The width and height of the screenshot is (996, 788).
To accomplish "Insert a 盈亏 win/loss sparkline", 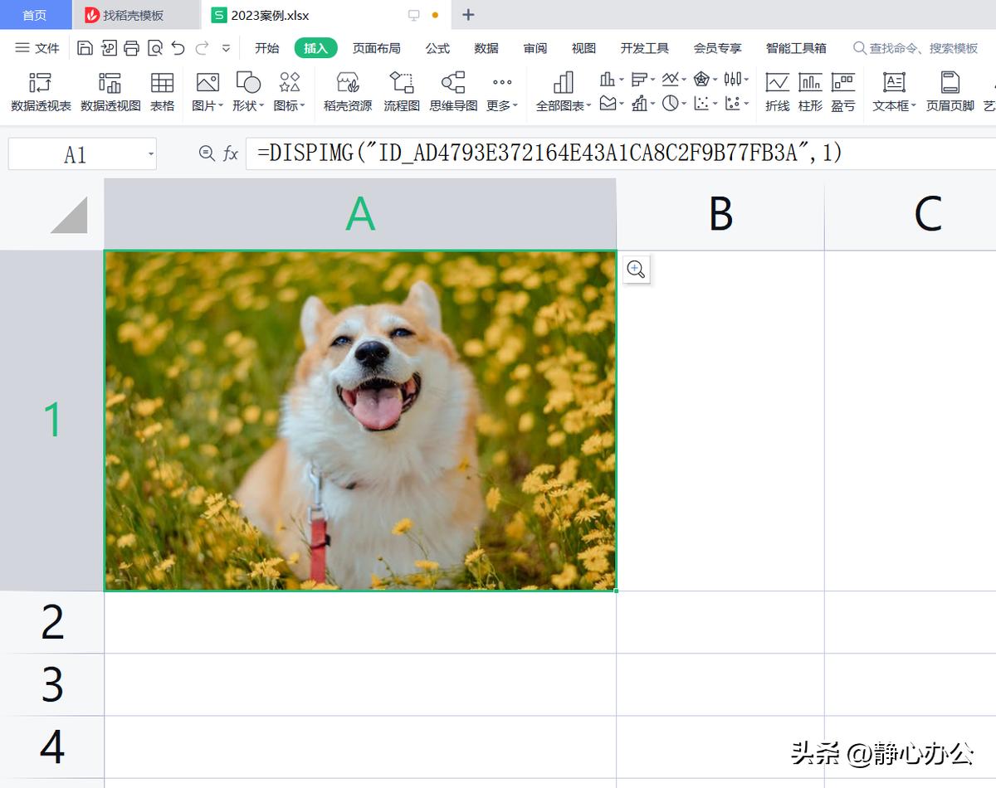I will (x=844, y=91).
